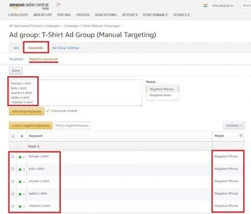Click keyword text female t-shirt in table
The image size is (251, 214).
coord(38,156)
